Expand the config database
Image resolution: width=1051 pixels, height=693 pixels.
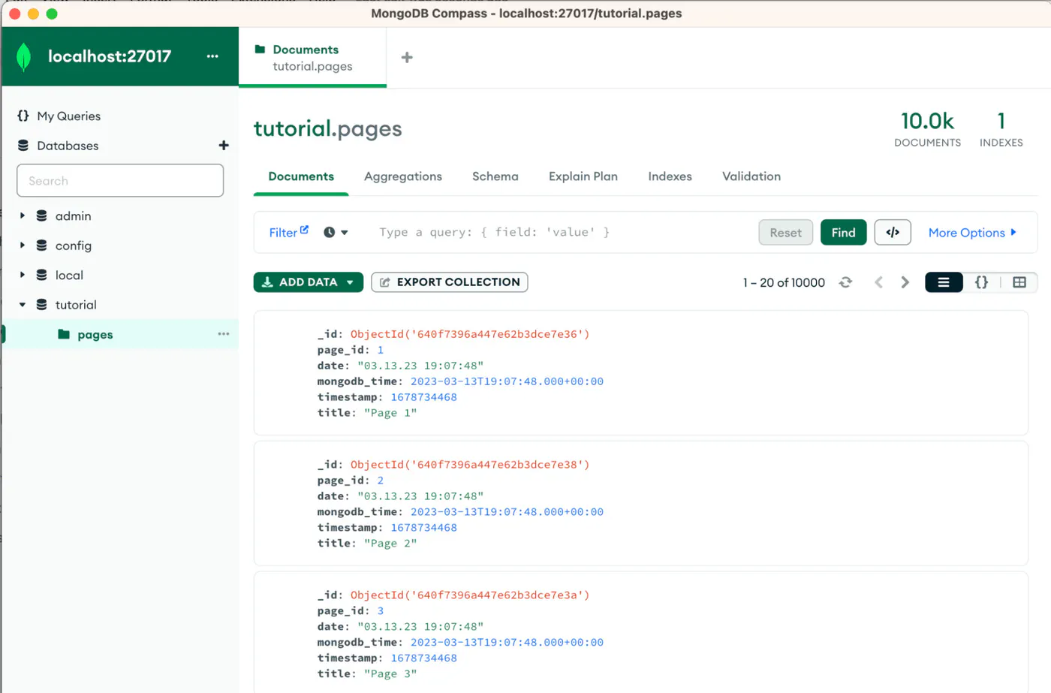(x=23, y=246)
